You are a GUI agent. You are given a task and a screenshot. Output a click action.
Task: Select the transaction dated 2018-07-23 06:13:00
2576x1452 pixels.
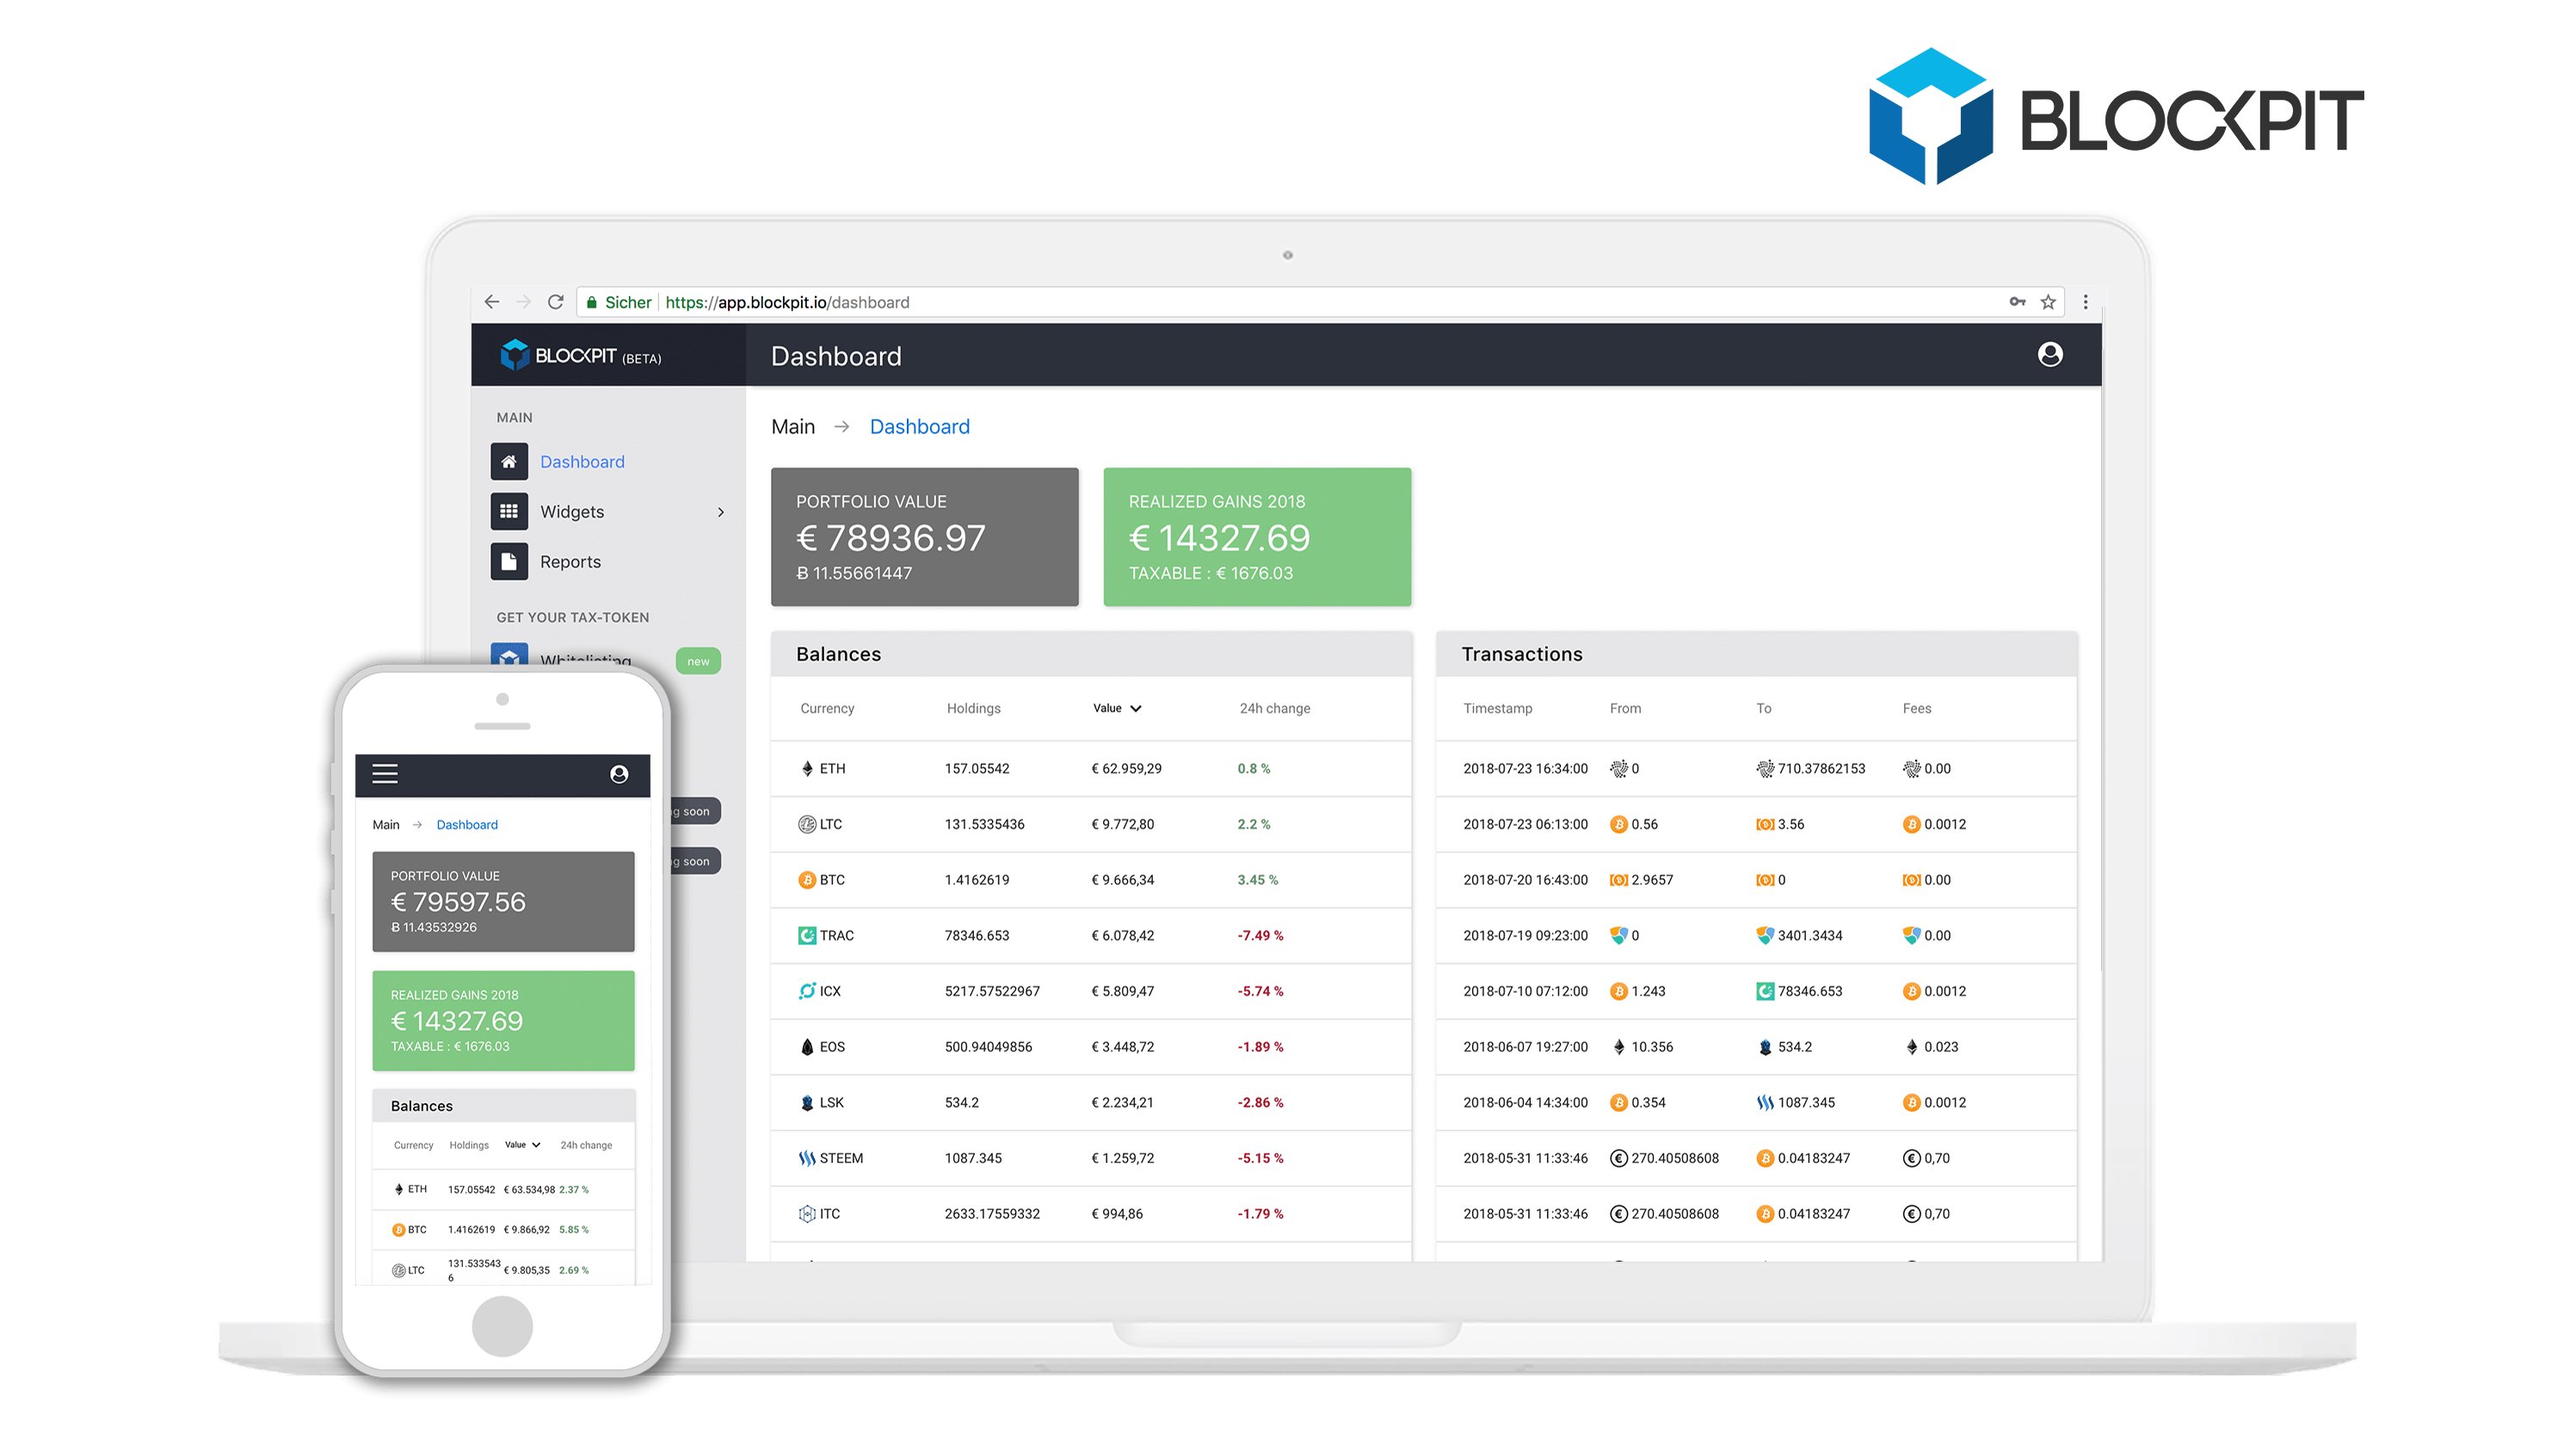point(1756,825)
